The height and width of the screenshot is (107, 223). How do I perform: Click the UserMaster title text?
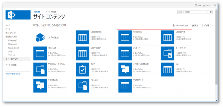click(96, 48)
